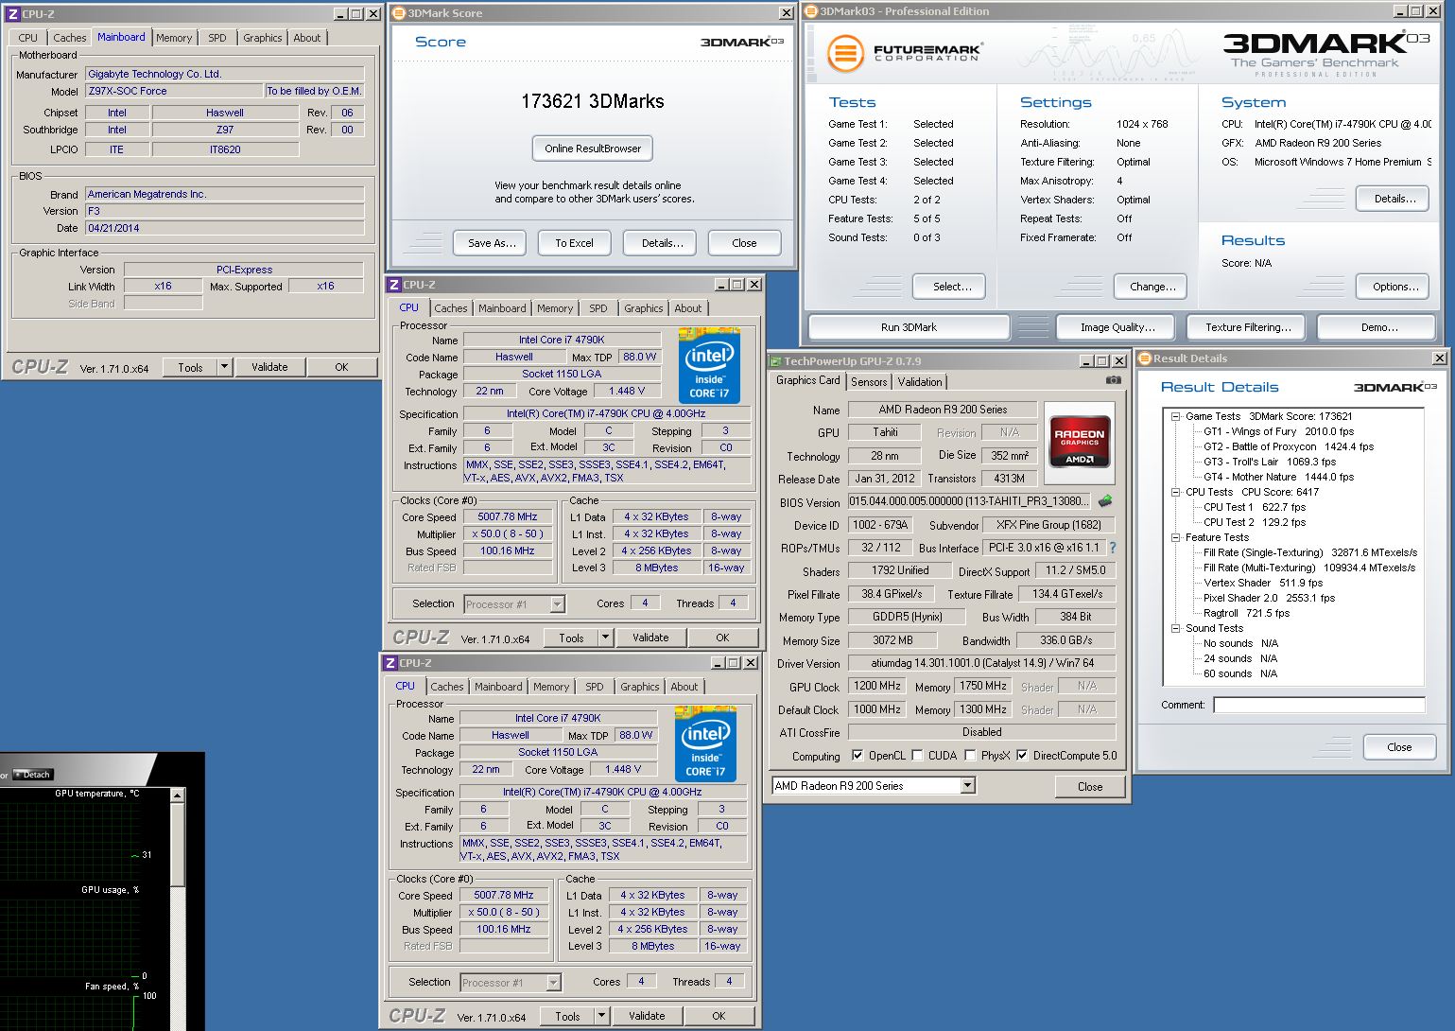
Task: Click the sensor graph scrollbar thumb
Action: click(x=178, y=845)
